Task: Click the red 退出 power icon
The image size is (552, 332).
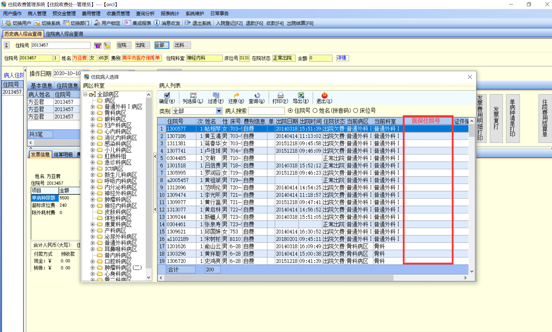Action: (x=324, y=95)
